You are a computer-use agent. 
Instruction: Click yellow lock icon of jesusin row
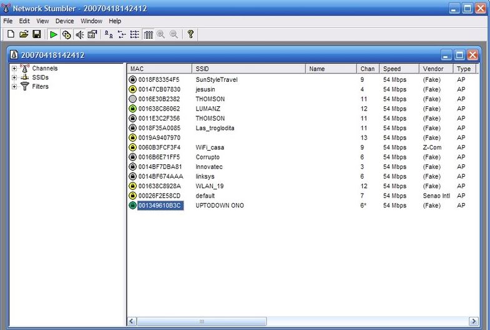point(132,89)
